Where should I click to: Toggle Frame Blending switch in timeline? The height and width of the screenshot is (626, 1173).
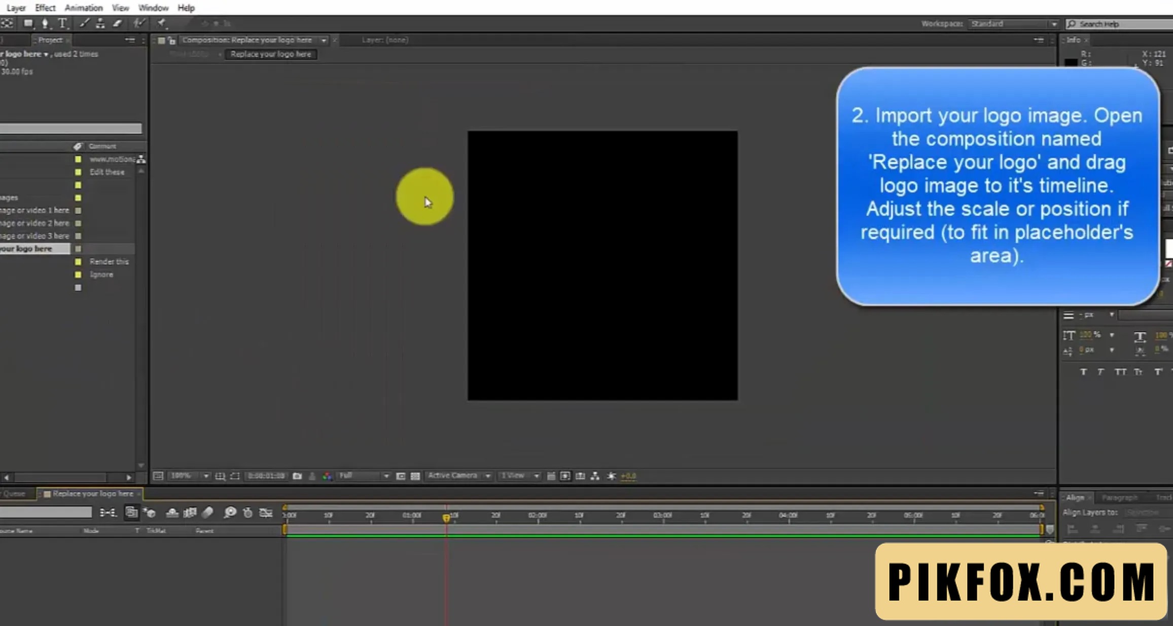(190, 513)
